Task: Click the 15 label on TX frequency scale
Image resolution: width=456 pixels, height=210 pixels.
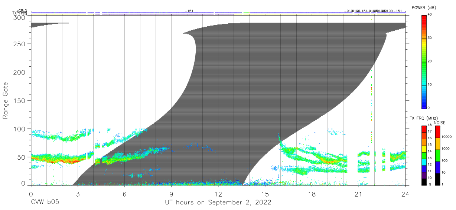Action: [429, 145]
